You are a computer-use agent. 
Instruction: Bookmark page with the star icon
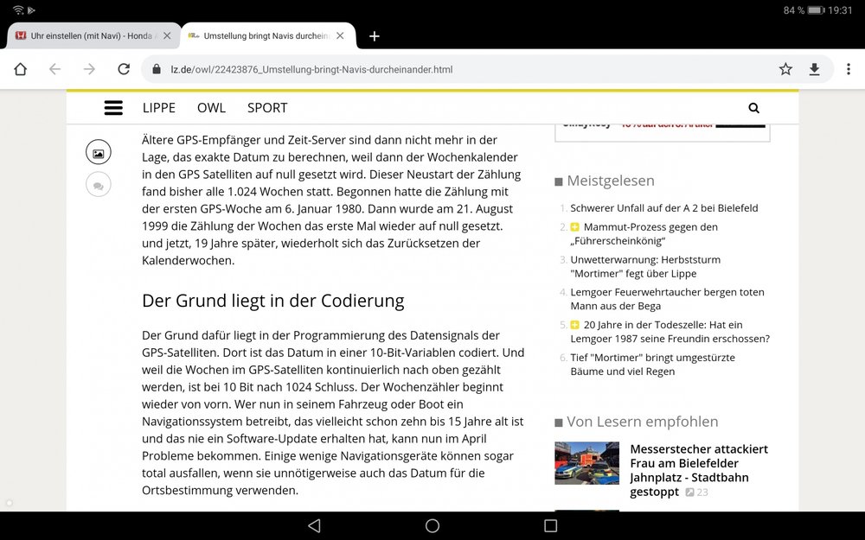pyautogui.click(x=785, y=69)
